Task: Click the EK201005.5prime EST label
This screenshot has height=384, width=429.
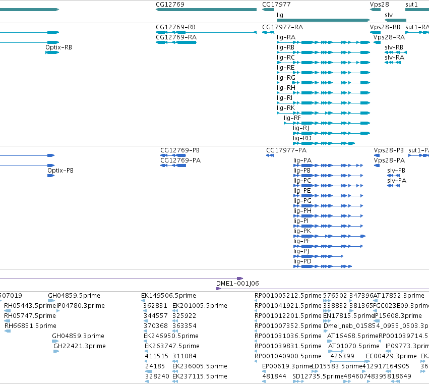Action: (200, 306)
